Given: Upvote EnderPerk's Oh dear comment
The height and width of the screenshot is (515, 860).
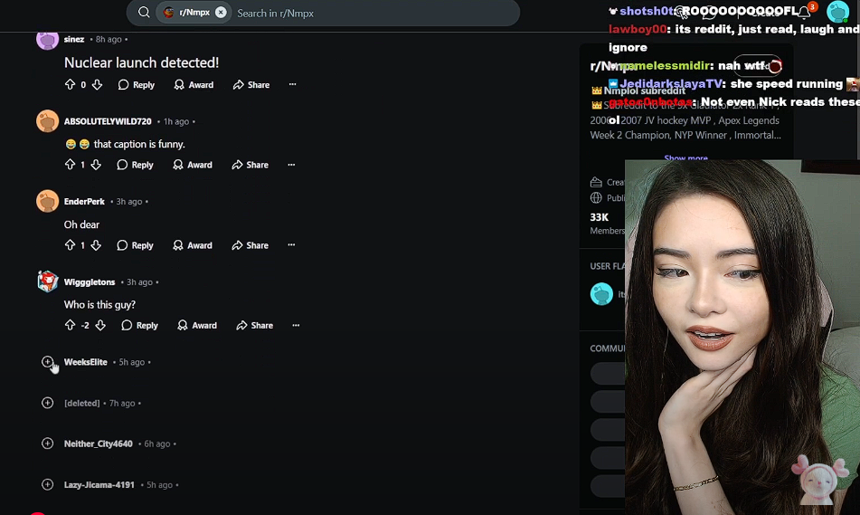Looking at the screenshot, I should tap(70, 245).
